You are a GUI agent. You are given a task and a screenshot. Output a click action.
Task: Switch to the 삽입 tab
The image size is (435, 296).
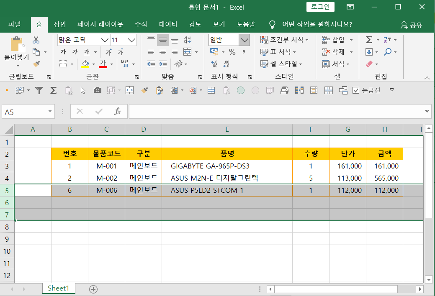click(x=59, y=24)
